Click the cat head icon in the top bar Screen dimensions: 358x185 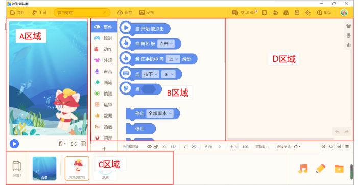click(275, 13)
